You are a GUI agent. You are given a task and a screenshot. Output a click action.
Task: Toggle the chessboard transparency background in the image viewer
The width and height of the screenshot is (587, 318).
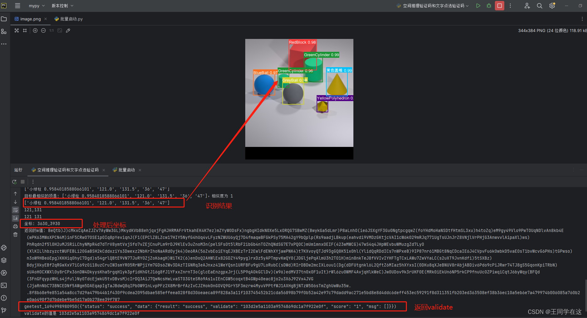point(17,30)
